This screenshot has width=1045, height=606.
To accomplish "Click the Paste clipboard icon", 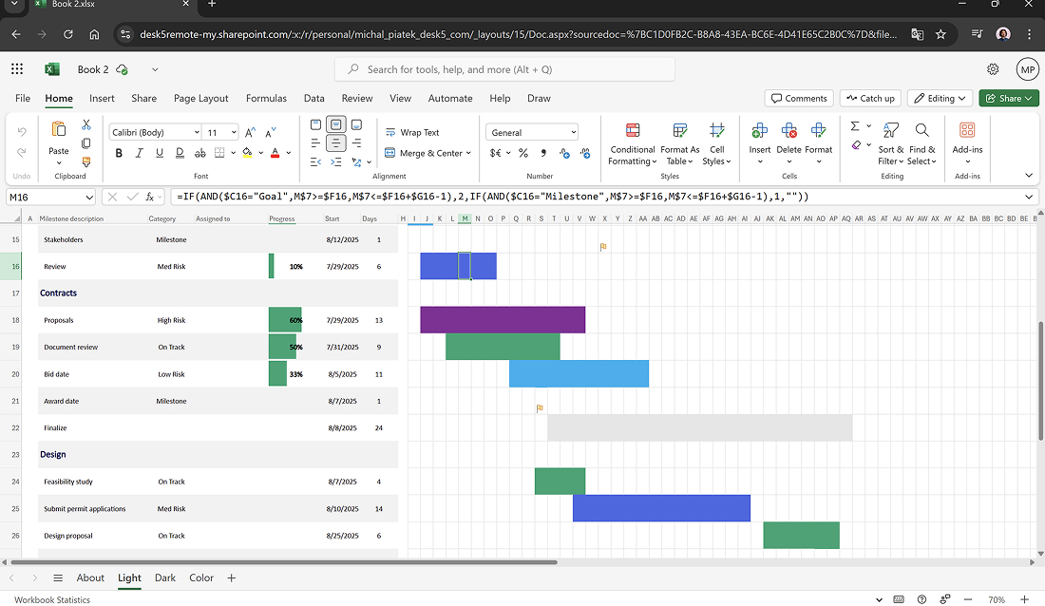I will [x=59, y=129].
